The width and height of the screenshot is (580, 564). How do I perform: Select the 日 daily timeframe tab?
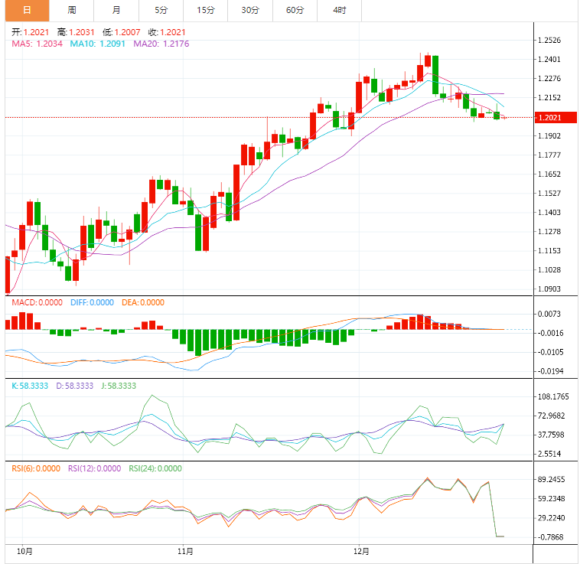(27, 11)
